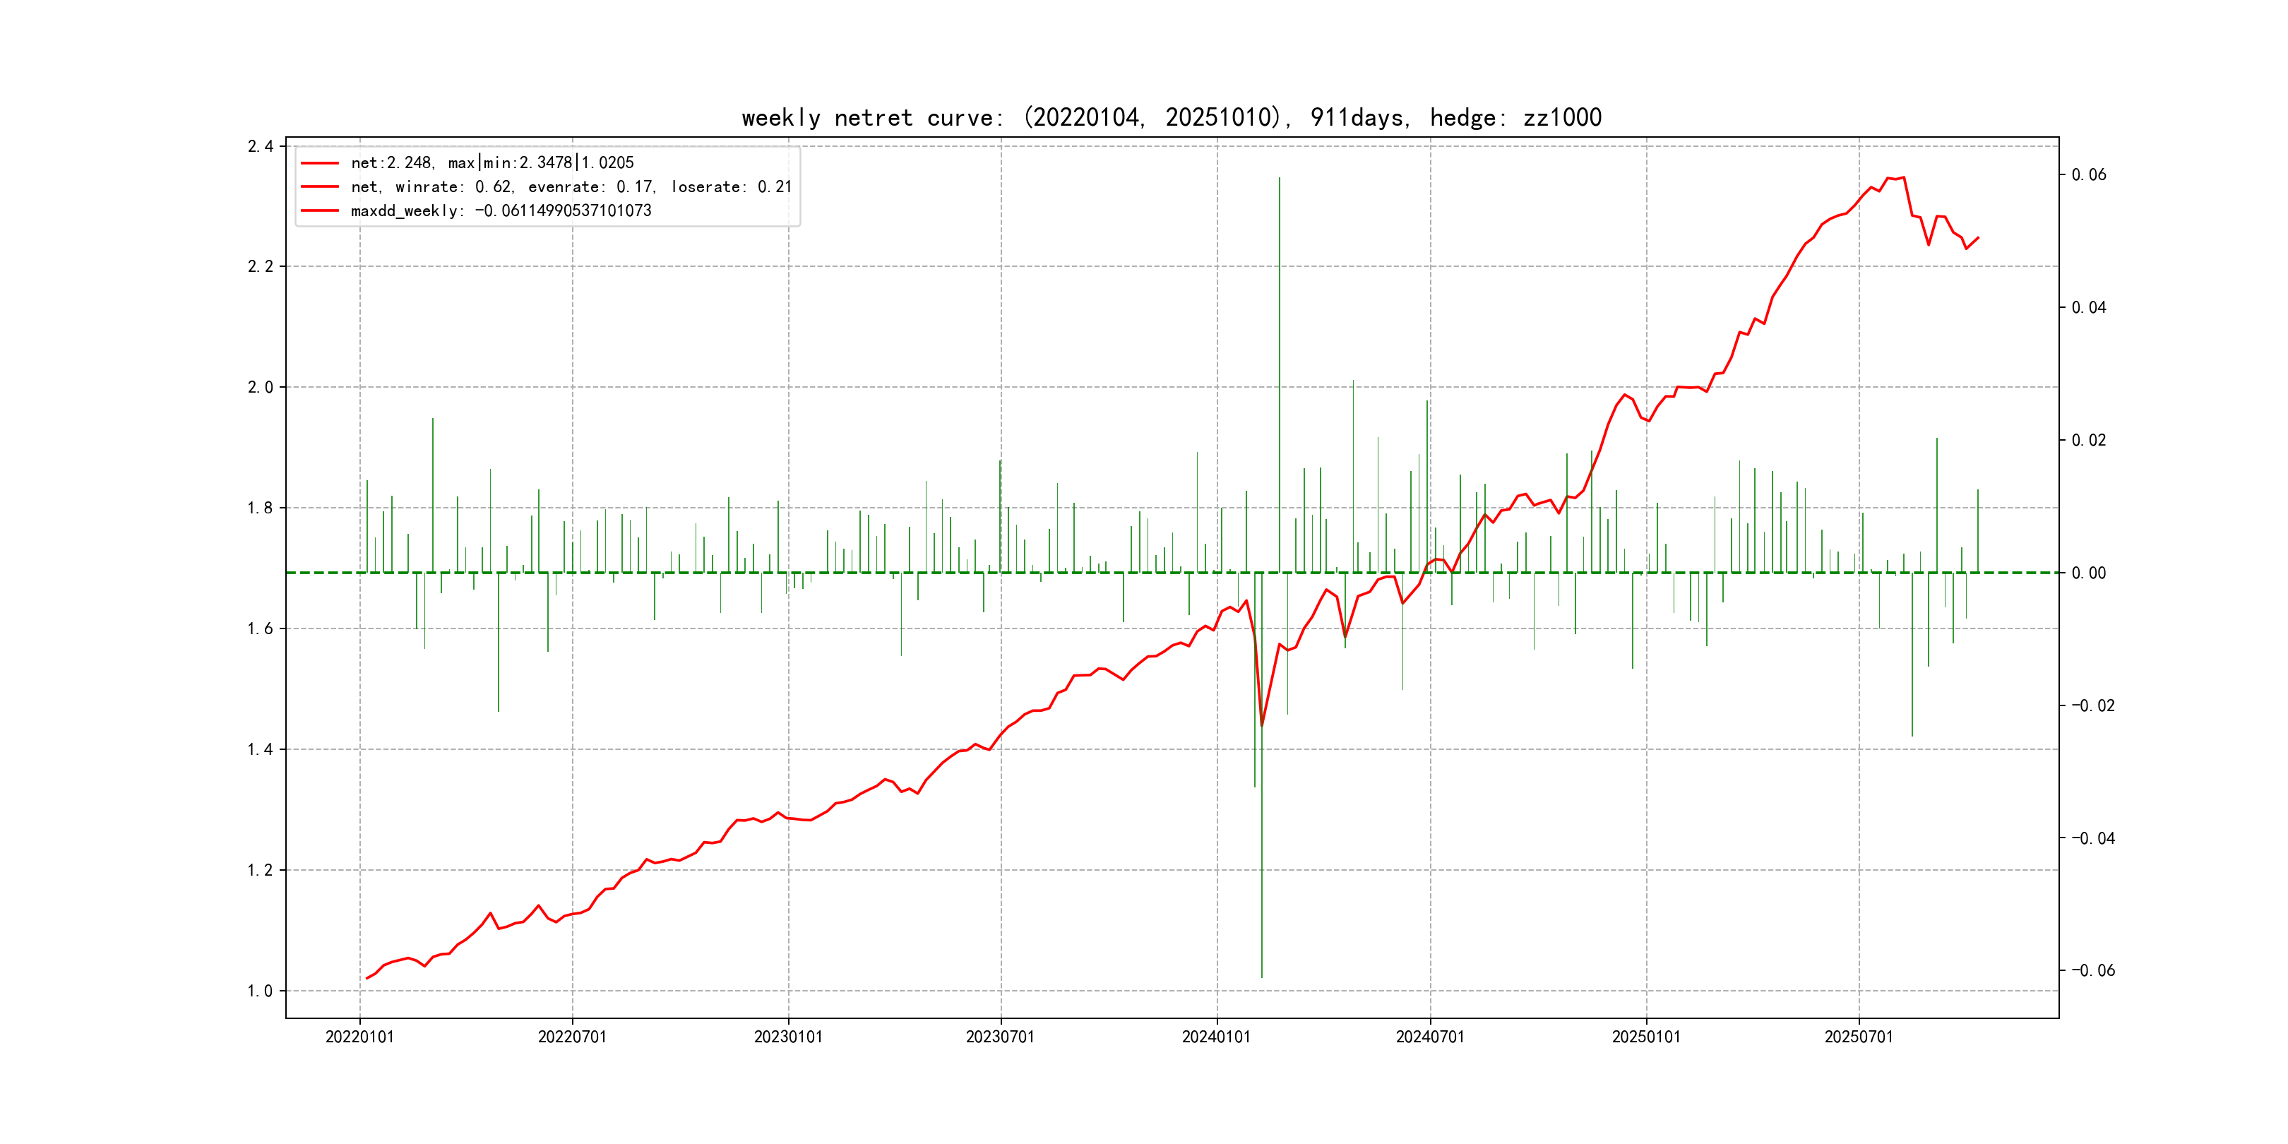Click the red line swatch beside net:2.248
The height and width of the screenshot is (1144, 2288).
click(320, 163)
